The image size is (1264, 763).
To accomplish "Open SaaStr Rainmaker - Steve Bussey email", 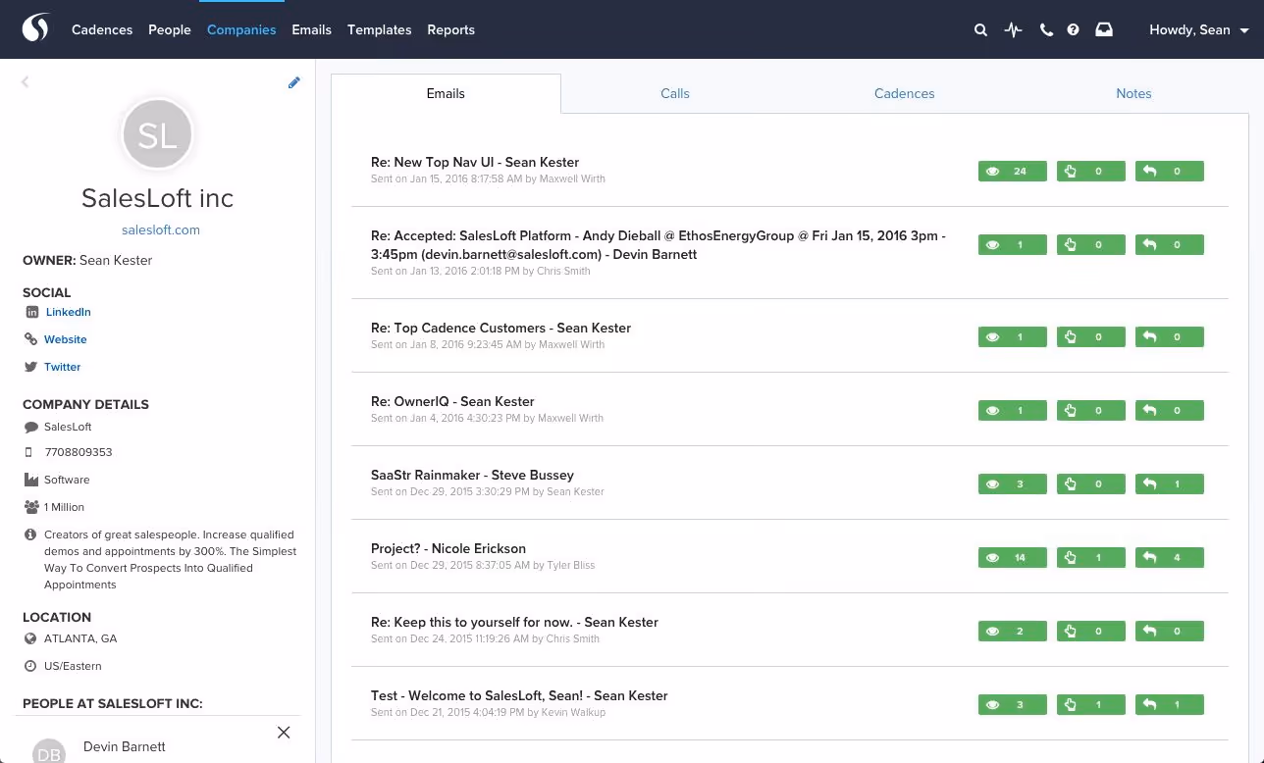I will (472, 476).
